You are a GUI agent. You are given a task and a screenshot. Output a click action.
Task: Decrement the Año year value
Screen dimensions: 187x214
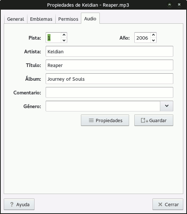click(153, 40)
